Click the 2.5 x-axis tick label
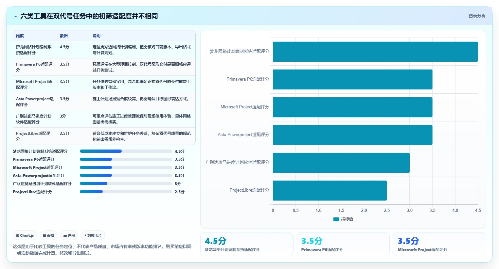This screenshot has height=269, width=499. tap(387, 210)
